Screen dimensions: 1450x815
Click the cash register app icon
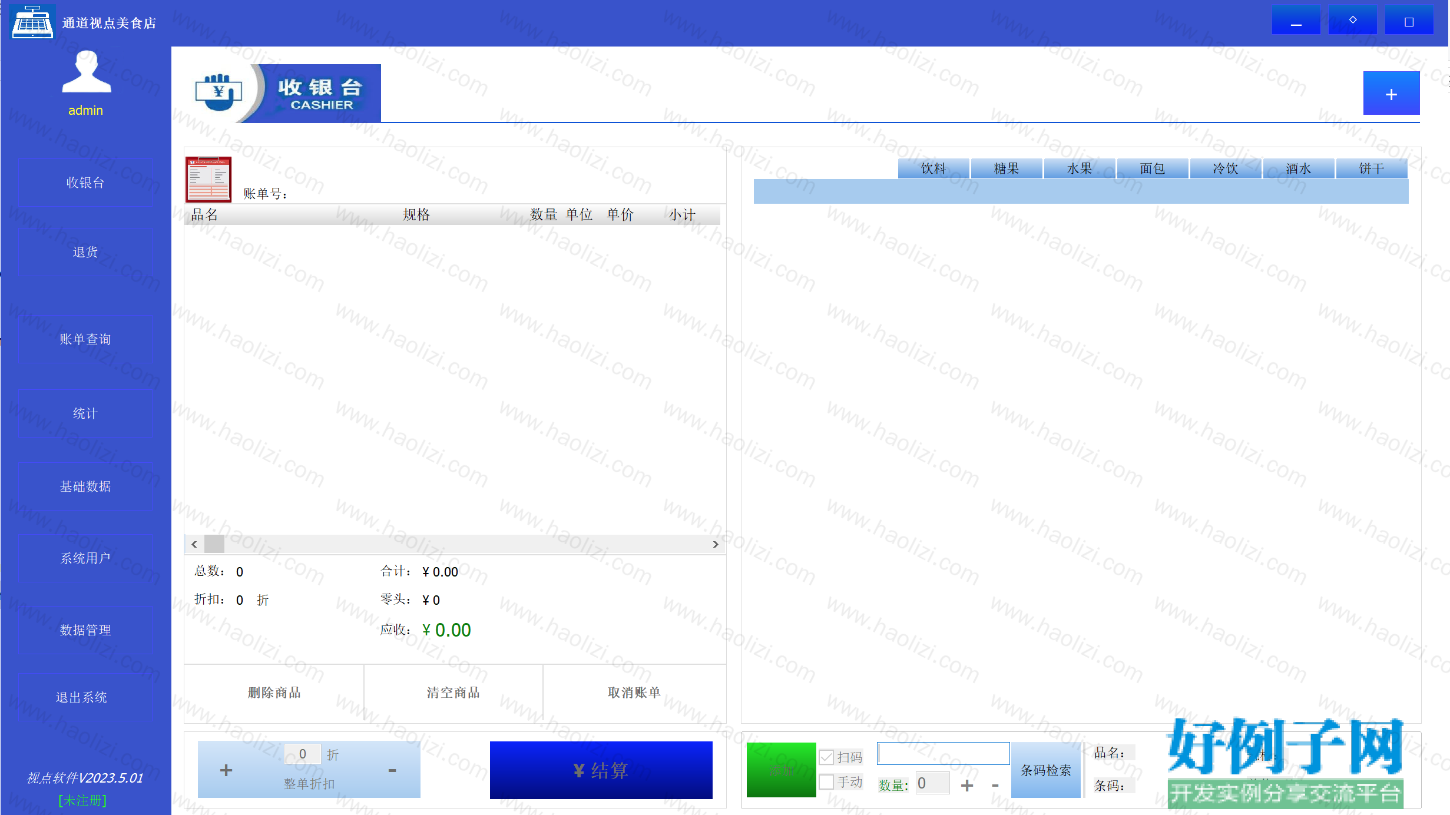[32, 22]
